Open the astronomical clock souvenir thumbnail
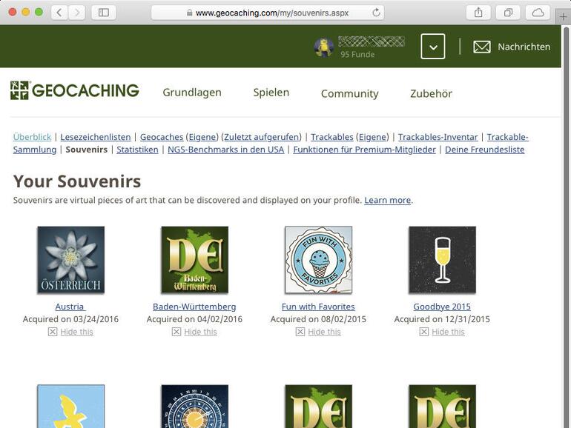This screenshot has width=571, height=428. tap(195, 407)
